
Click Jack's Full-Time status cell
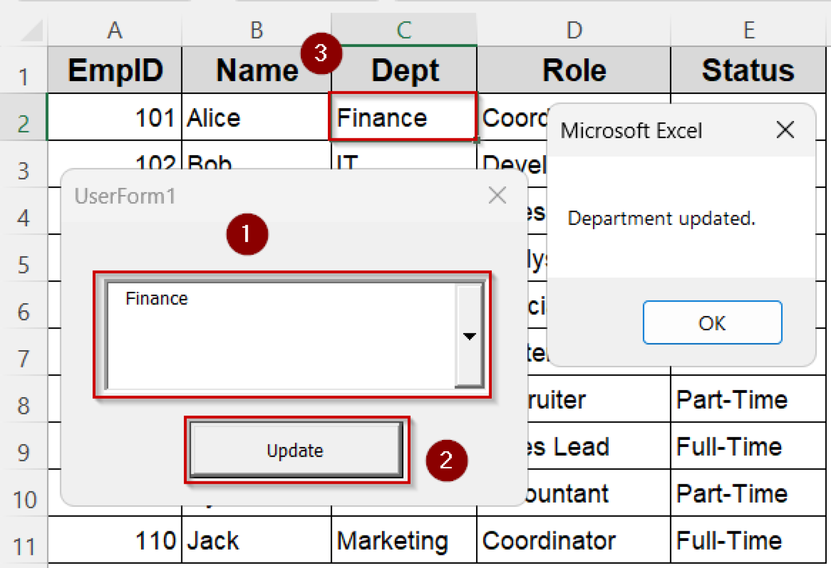click(x=747, y=540)
